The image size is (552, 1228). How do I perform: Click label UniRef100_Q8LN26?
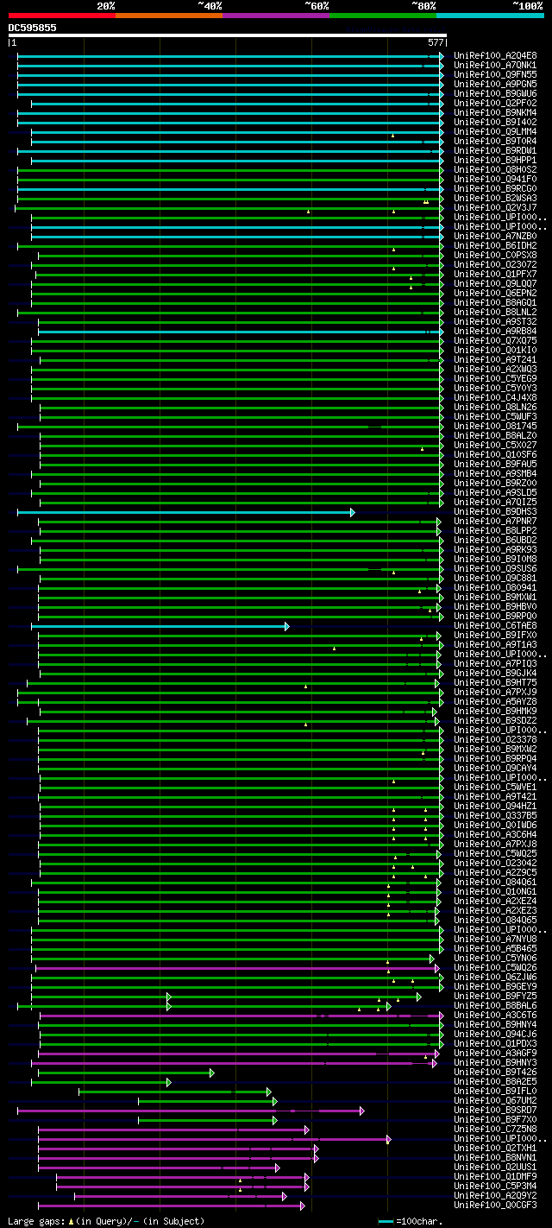[x=495, y=407]
